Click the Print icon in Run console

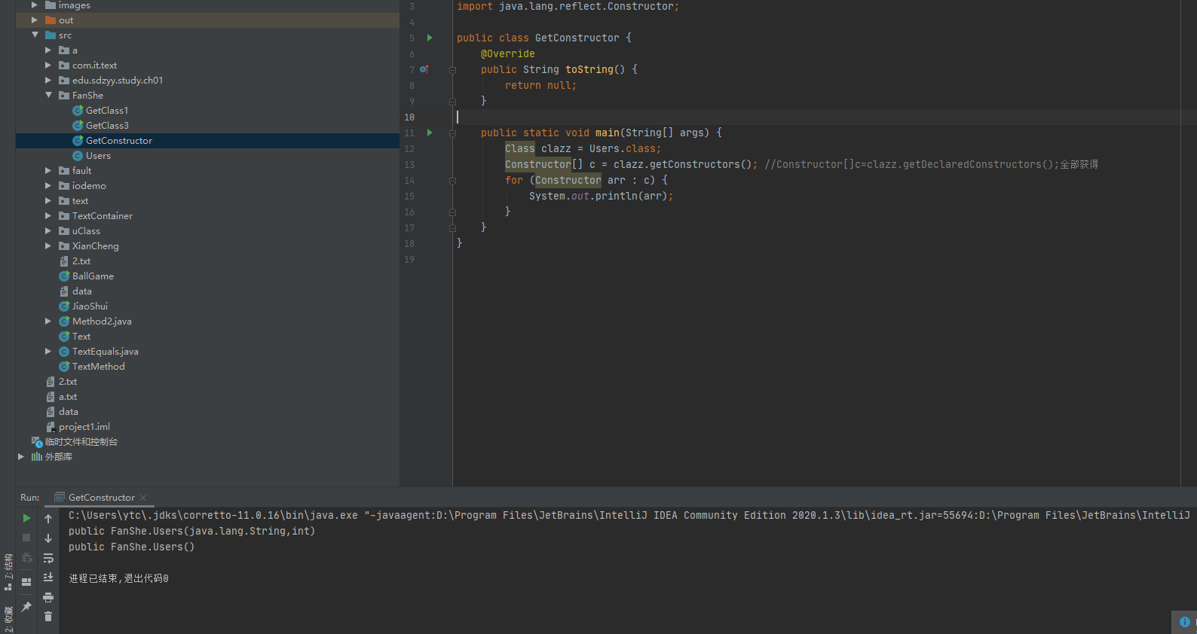[x=48, y=597]
